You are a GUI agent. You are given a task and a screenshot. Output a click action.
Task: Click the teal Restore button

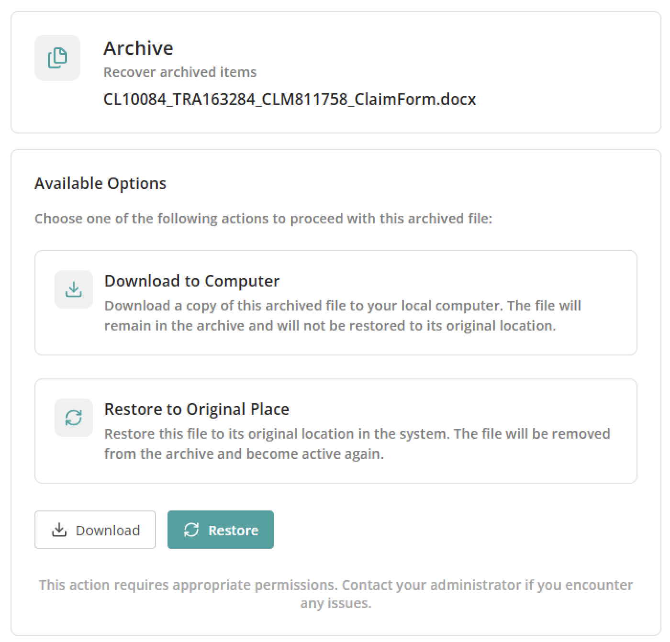(x=221, y=530)
